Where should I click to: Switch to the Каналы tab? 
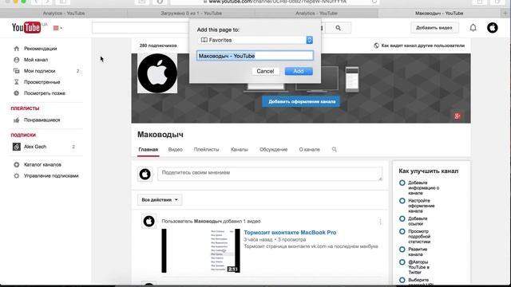pyautogui.click(x=240, y=150)
